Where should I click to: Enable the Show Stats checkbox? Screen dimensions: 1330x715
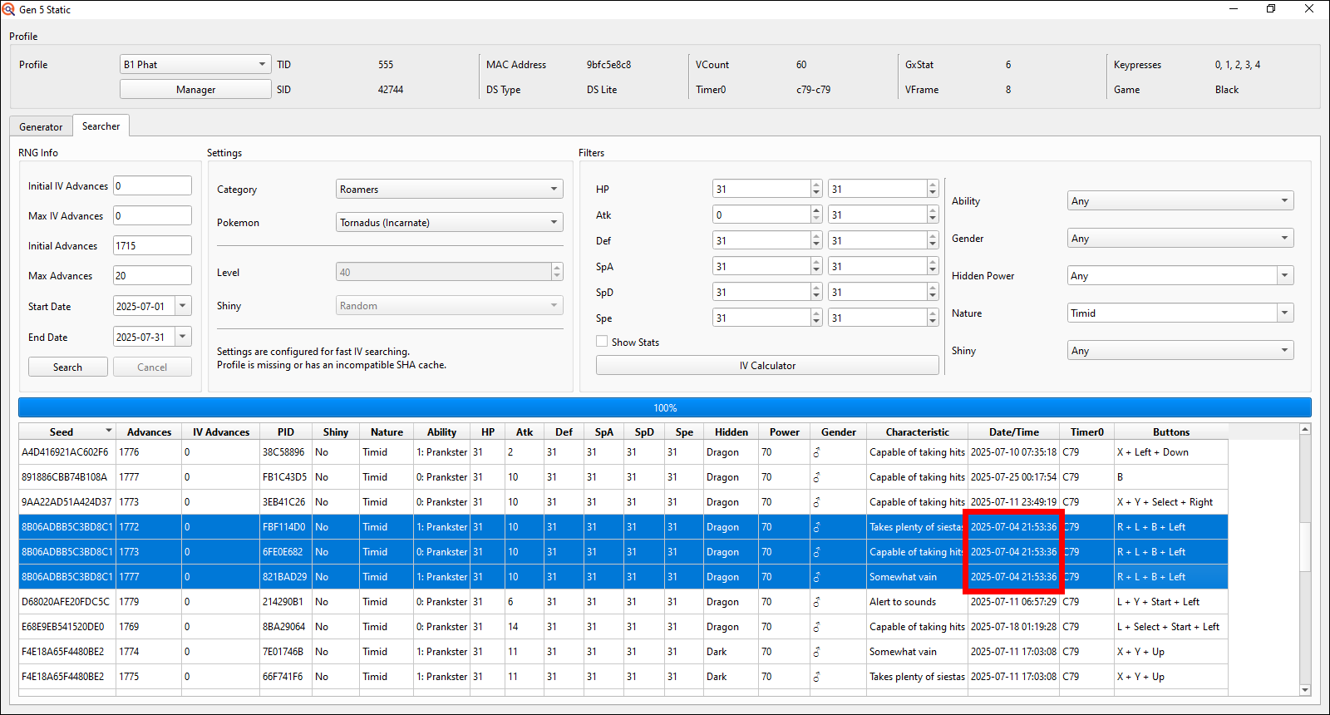pyautogui.click(x=602, y=342)
